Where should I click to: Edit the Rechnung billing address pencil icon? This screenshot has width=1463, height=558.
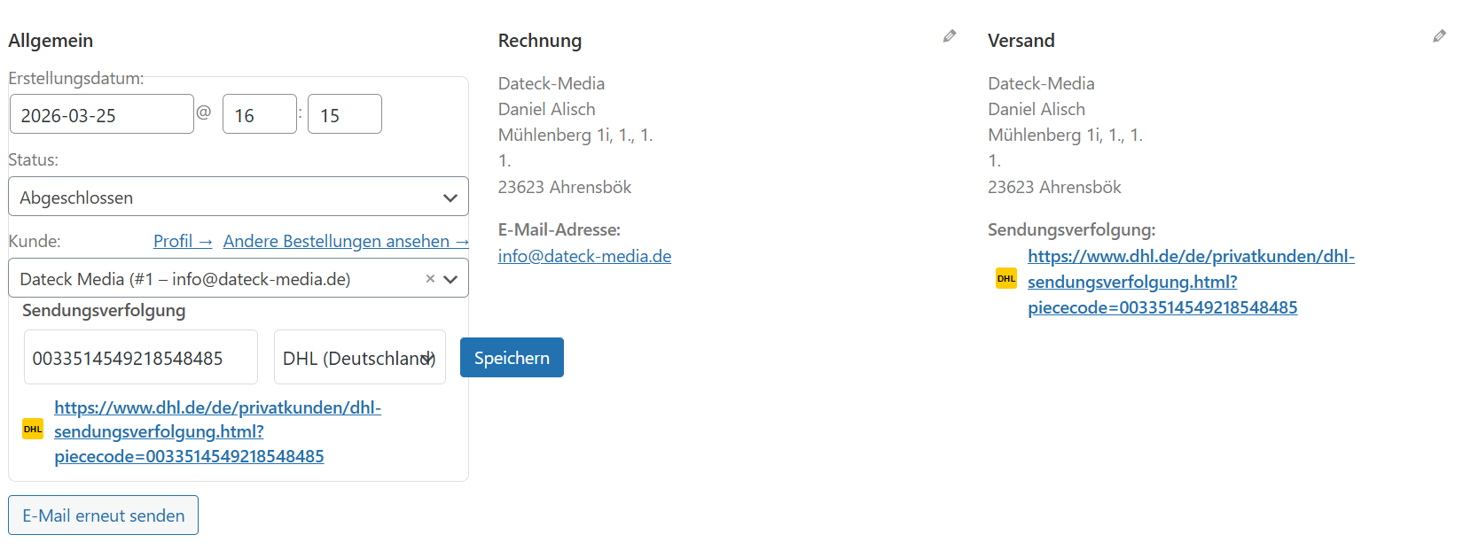[950, 36]
